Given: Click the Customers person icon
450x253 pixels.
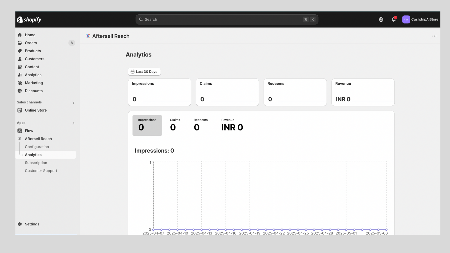Looking at the screenshot, I should tap(20, 59).
